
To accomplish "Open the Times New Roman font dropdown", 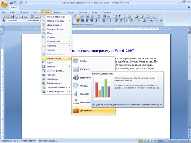I will [x=33, y=20].
